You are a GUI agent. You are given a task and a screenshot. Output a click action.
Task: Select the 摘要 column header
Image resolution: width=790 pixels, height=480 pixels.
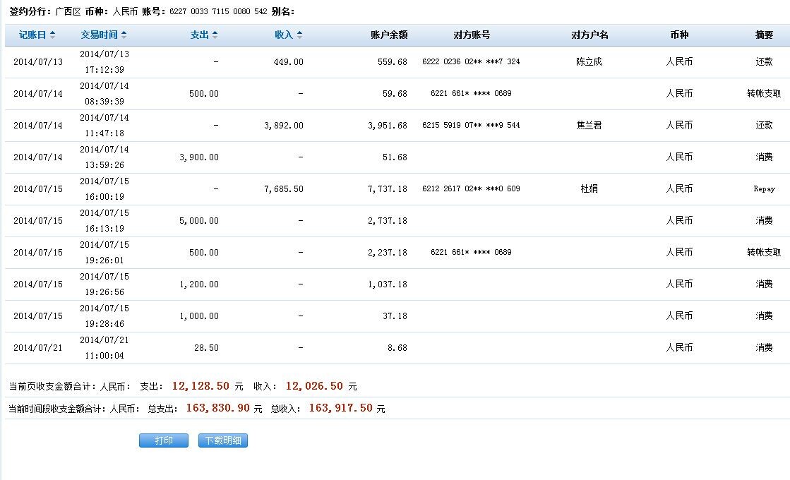click(764, 35)
